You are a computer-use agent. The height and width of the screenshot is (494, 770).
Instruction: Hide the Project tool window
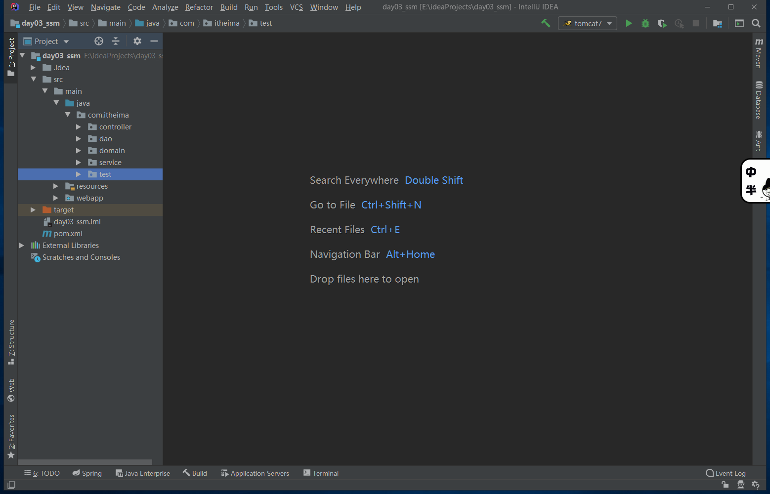[154, 41]
